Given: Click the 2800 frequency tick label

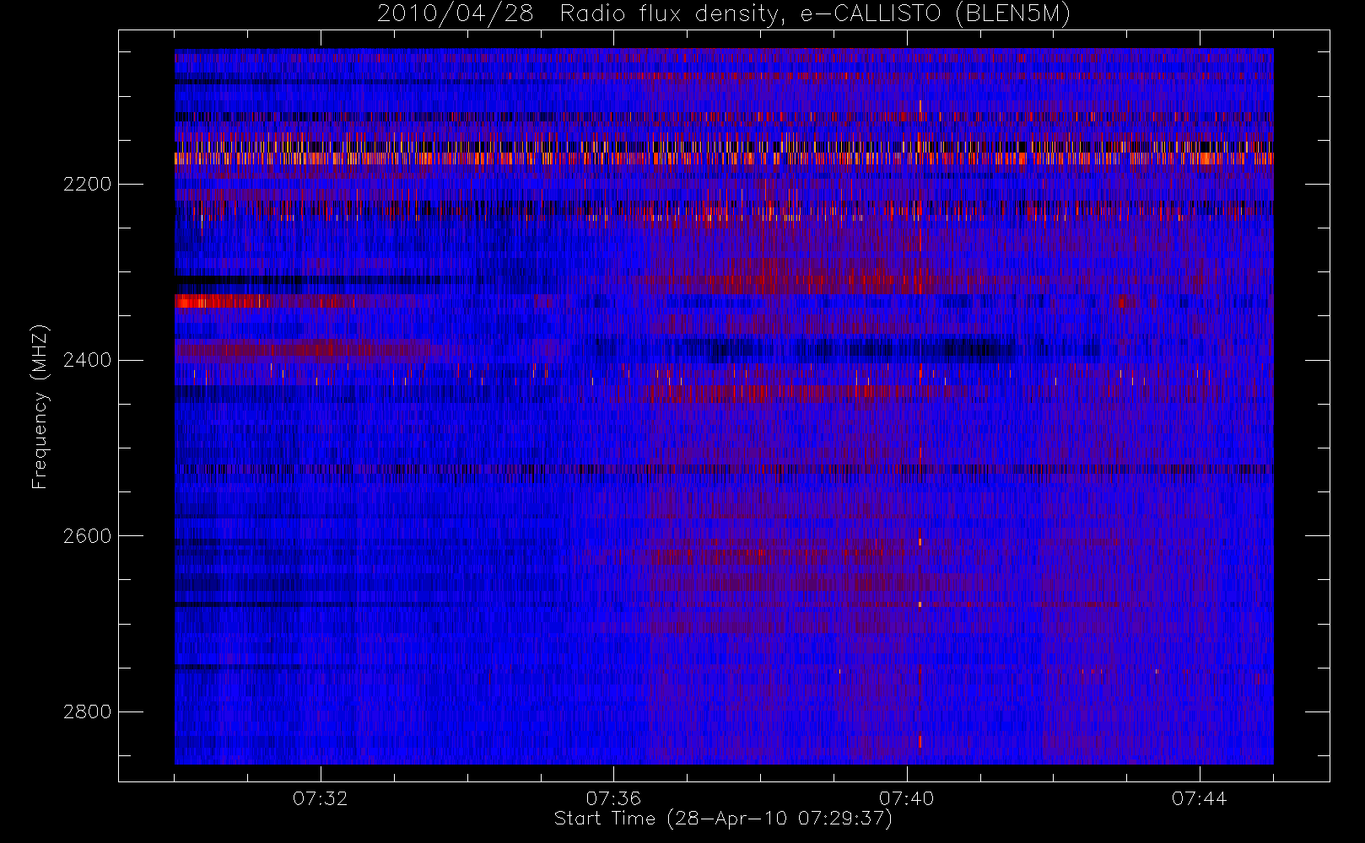Looking at the screenshot, I should tap(87, 711).
